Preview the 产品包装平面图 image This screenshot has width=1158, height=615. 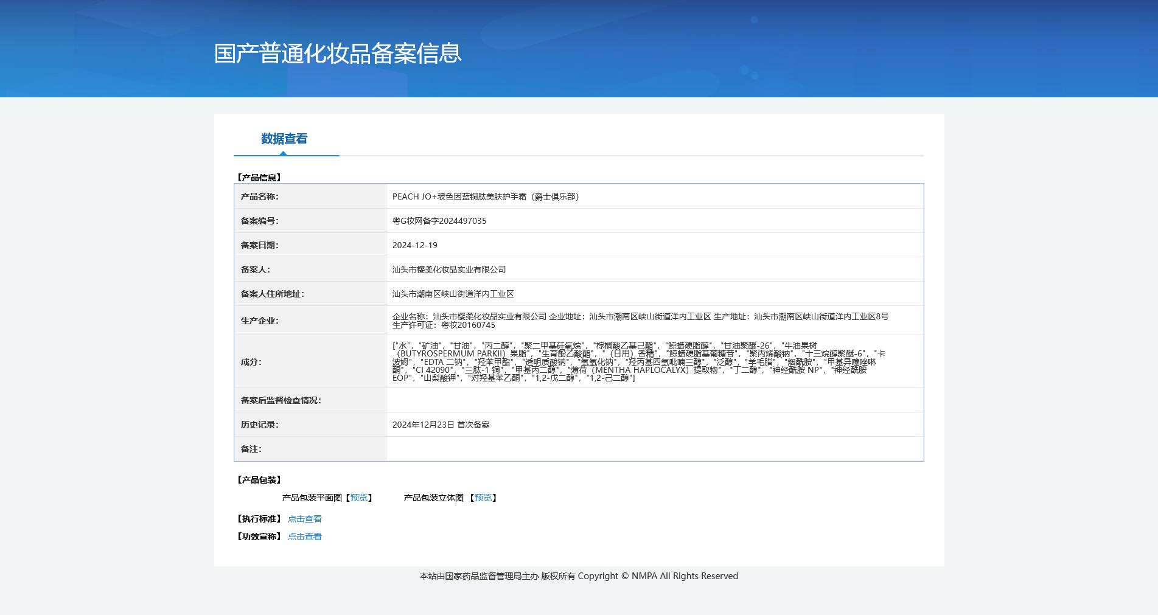[359, 498]
